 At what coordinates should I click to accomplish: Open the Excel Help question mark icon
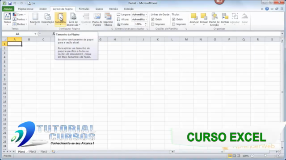[x=267, y=9]
